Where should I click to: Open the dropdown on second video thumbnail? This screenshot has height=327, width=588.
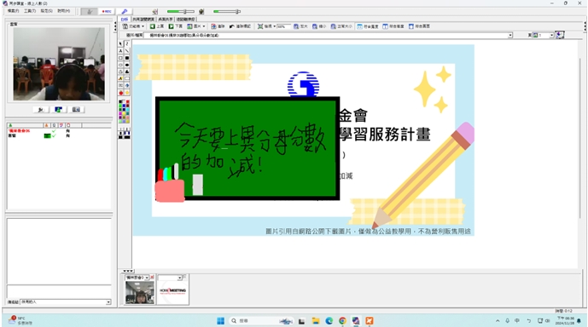point(179,278)
